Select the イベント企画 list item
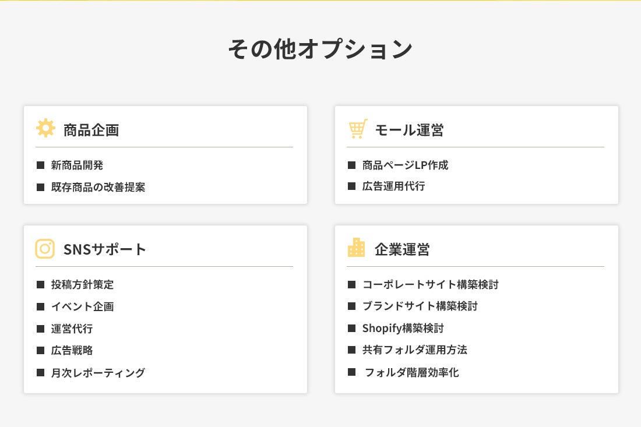The width and height of the screenshot is (641, 427). 82,306
